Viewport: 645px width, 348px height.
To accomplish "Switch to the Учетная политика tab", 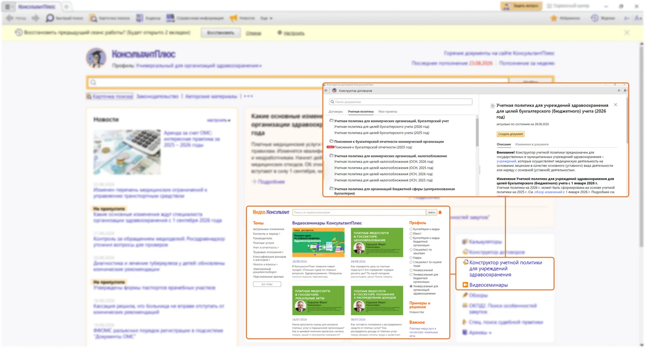I will [x=361, y=112].
